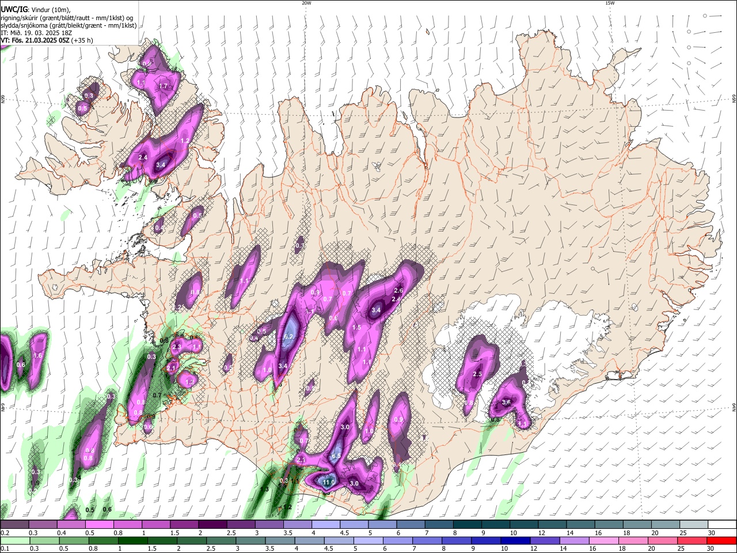Click the '2.6' precipitation value in central highlands
This screenshot has width=737, height=553.
398,290
